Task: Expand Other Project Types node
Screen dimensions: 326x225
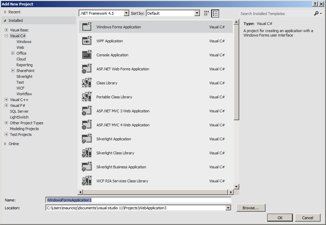Action: click(6, 123)
